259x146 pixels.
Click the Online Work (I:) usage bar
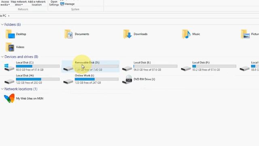point(97,79)
